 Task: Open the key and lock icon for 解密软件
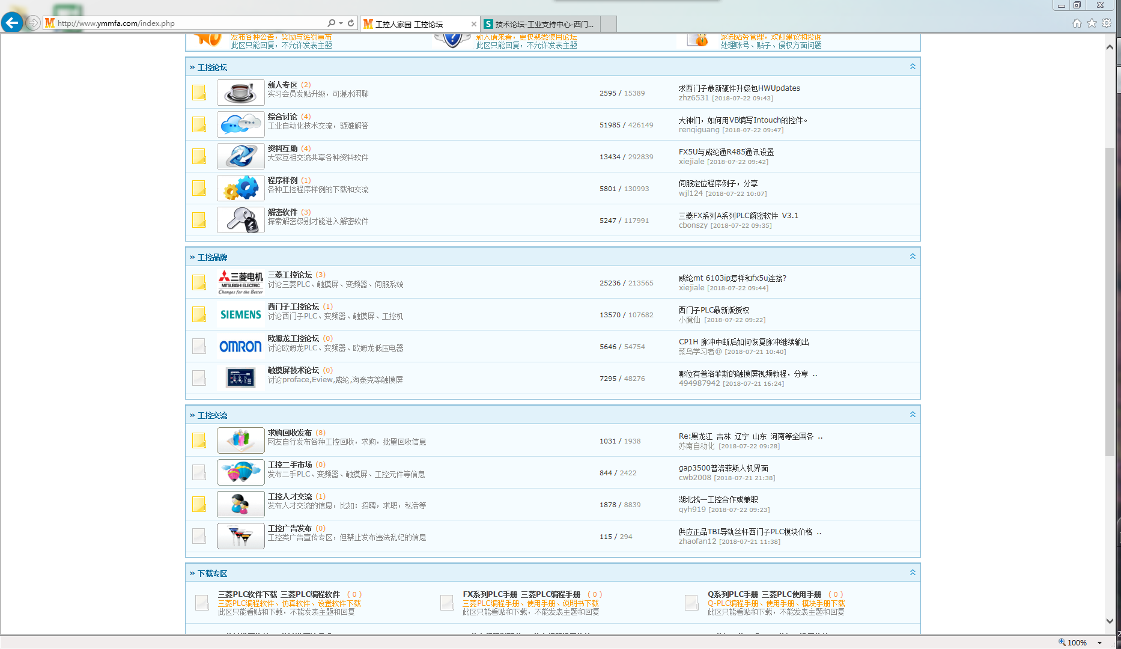(240, 220)
